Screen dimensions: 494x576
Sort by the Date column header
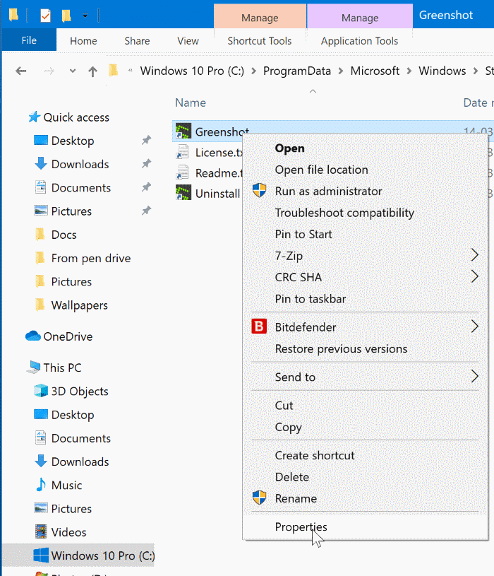click(478, 102)
